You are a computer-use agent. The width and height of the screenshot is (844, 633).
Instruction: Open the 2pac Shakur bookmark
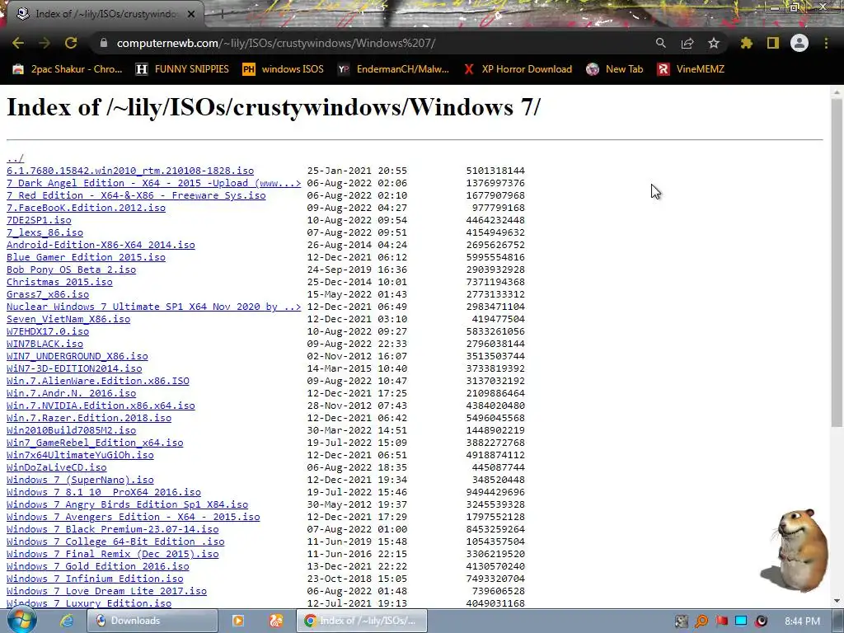pos(68,69)
